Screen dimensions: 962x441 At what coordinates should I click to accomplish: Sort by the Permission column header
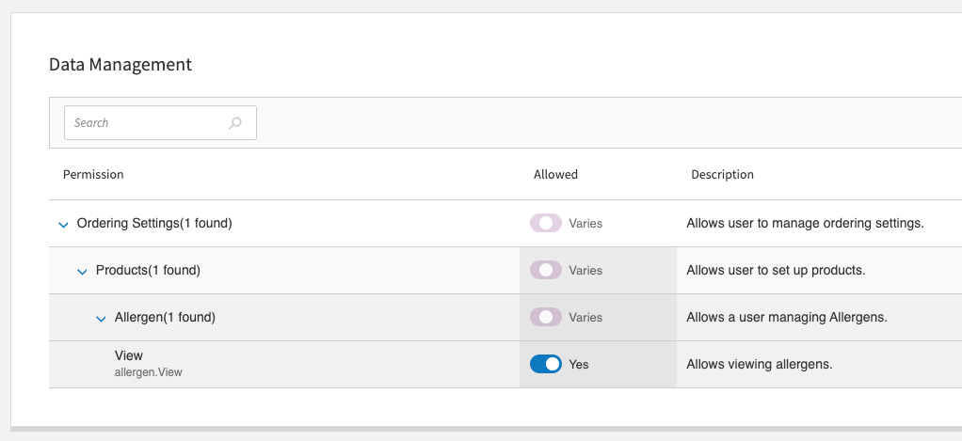[93, 175]
